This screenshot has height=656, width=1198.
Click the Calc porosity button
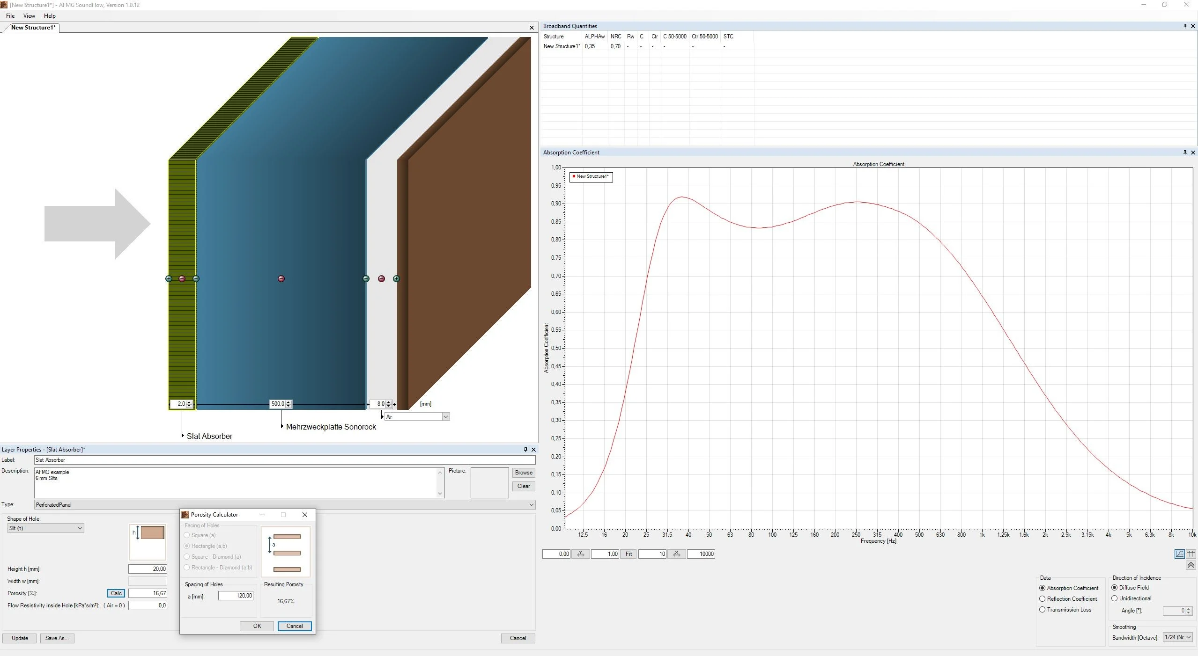click(116, 593)
